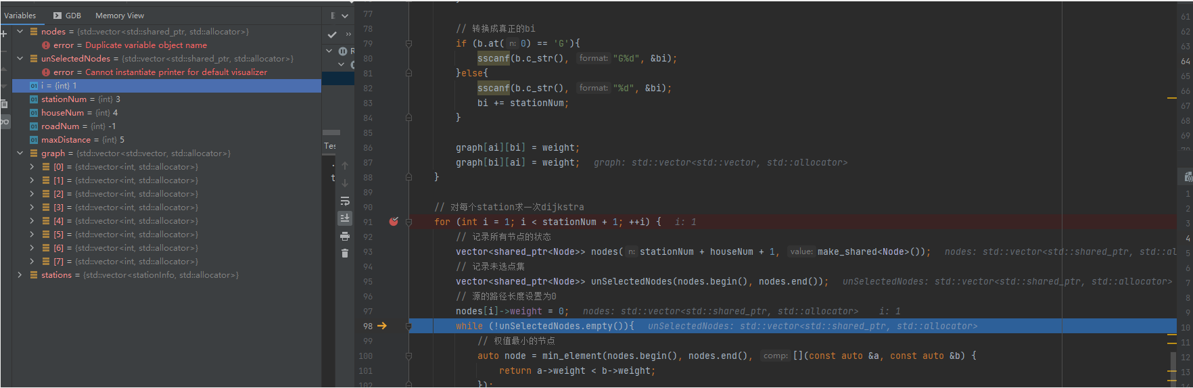The height and width of the screenshot is (388, 1193).
Task: Fold the for loop at line 91
Action: coord(408,222)
